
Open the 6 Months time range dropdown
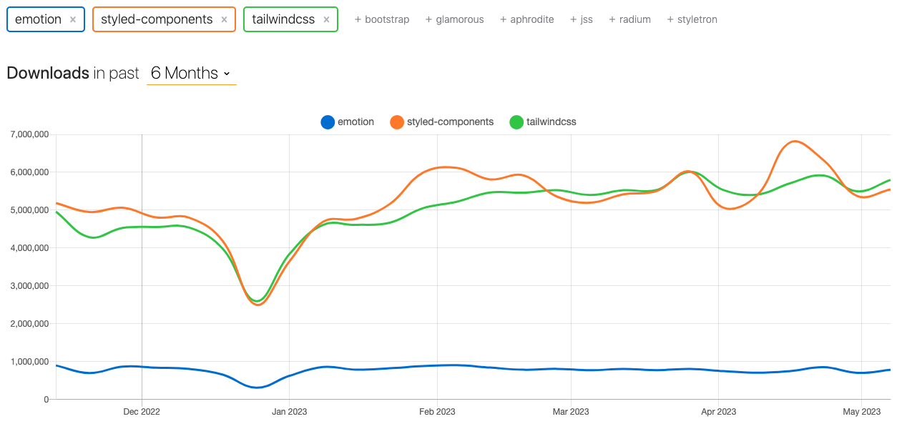[191, 73]
